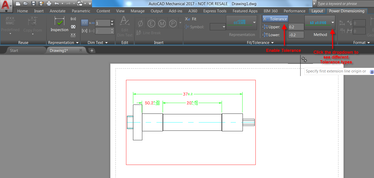Insert the circled E symbol

(x=151, y=24)
